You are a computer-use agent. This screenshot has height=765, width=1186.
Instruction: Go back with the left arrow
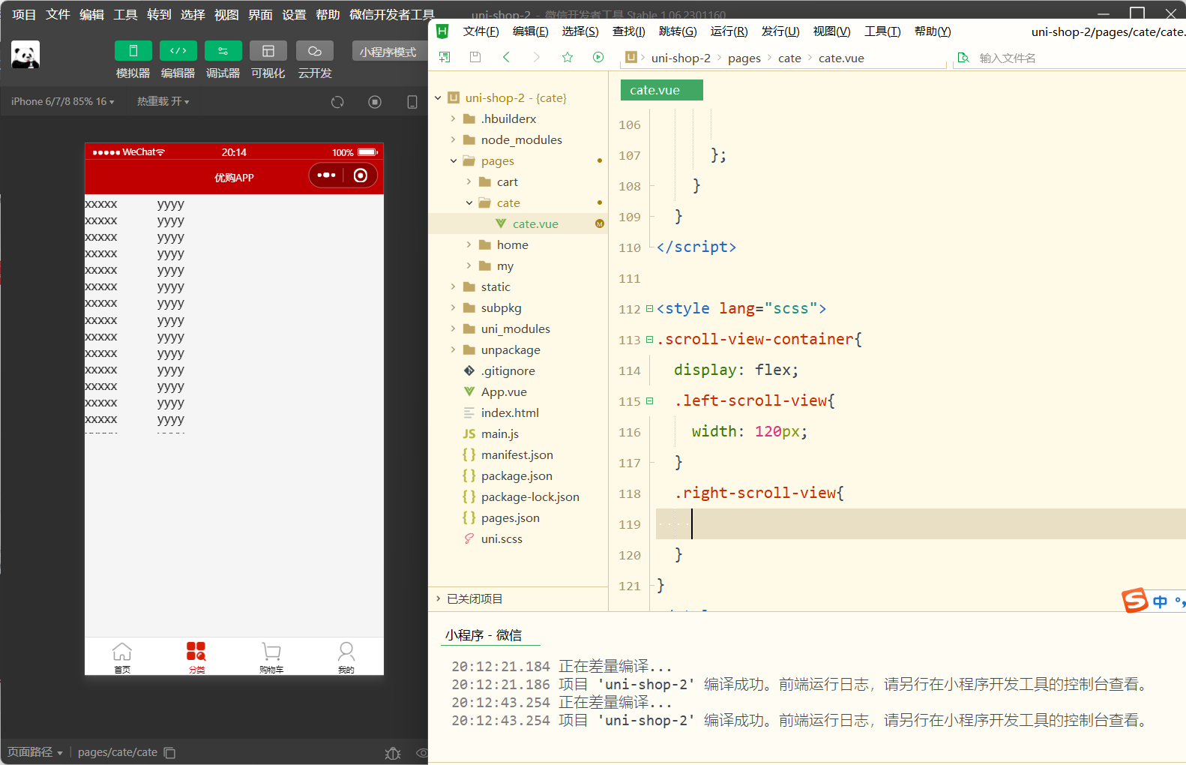coord(506,57)
